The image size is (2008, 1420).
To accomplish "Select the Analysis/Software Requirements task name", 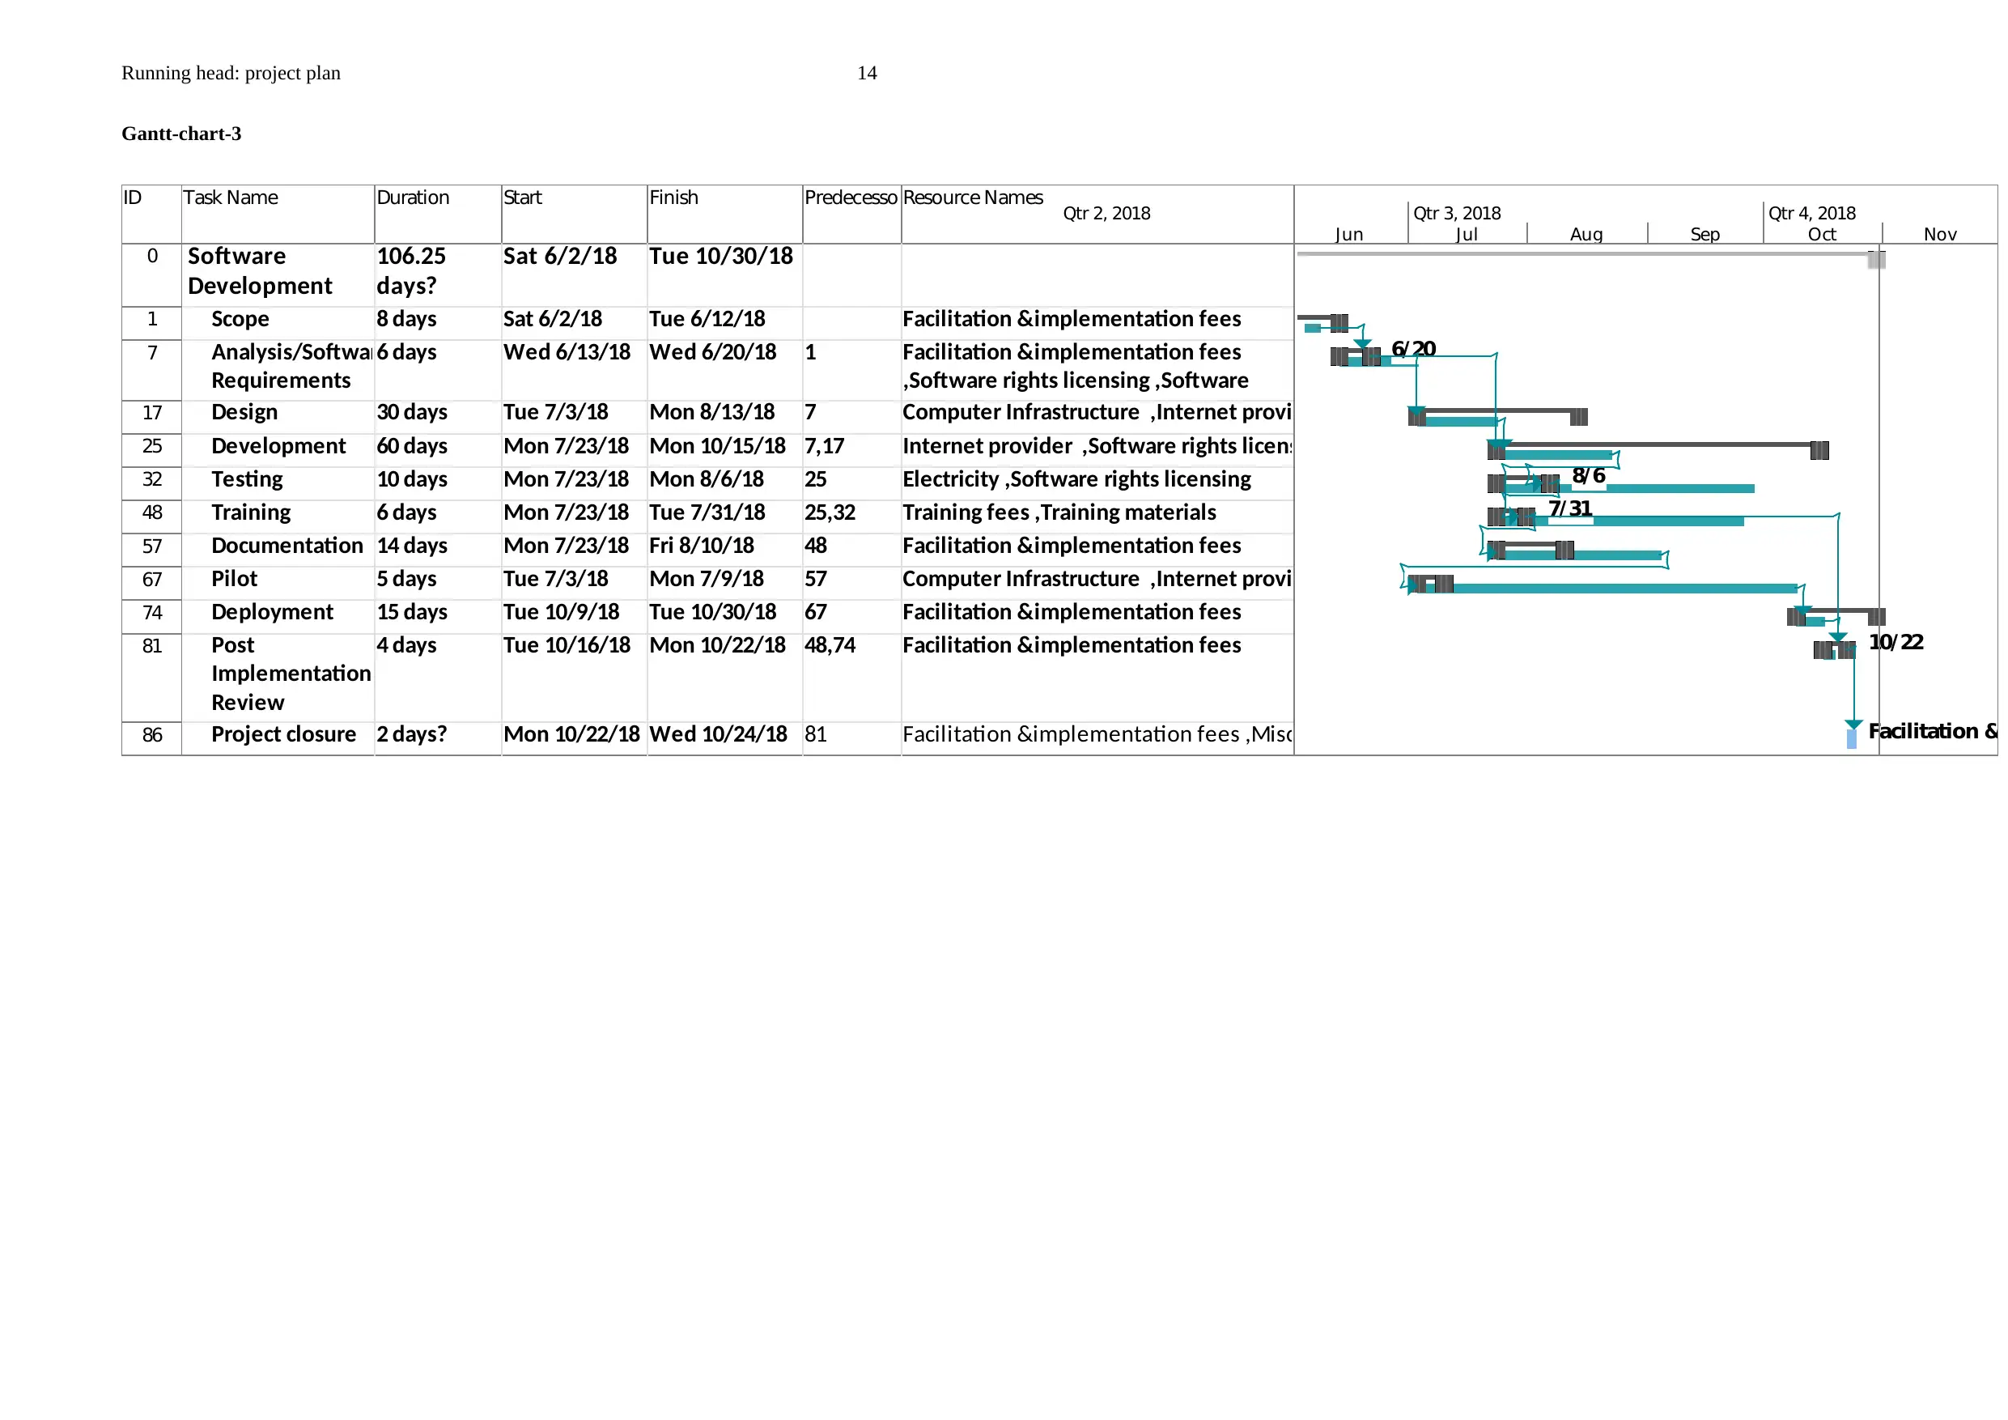I will coord(291,367).
